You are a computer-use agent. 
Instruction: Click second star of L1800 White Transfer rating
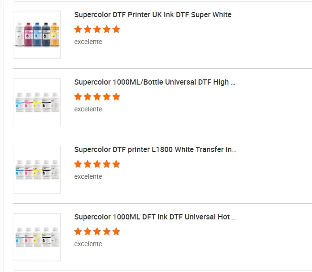(88, 164)
